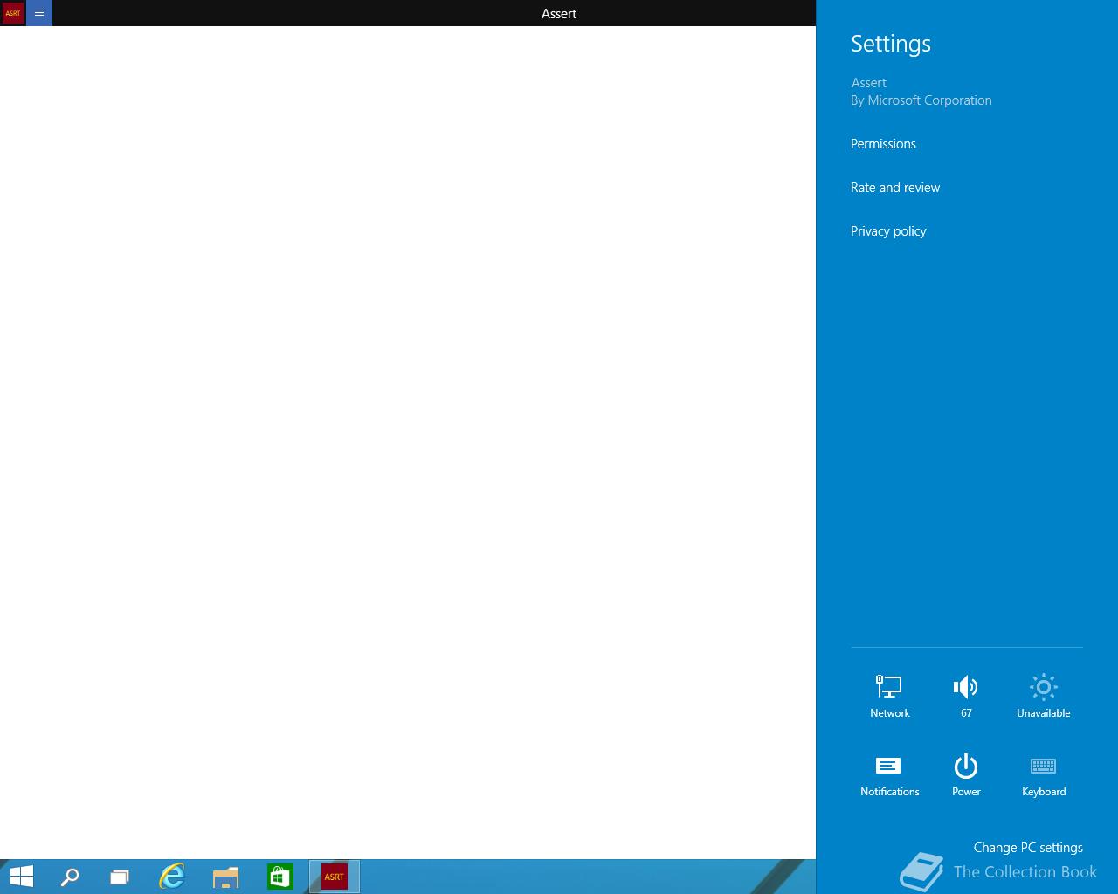This screenshot has width=1118, height=894.
Task: Launch Internet Explorer from taskbar
Action: 172,877
